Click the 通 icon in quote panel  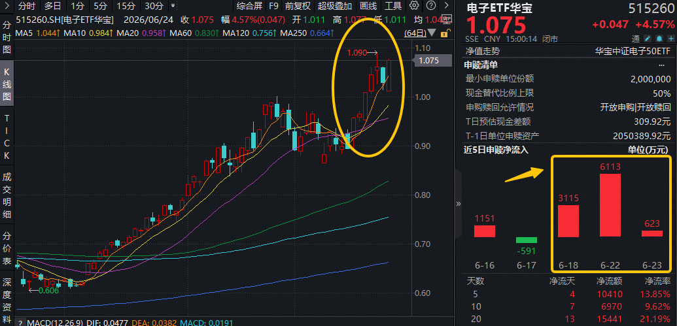click(636, 39)
